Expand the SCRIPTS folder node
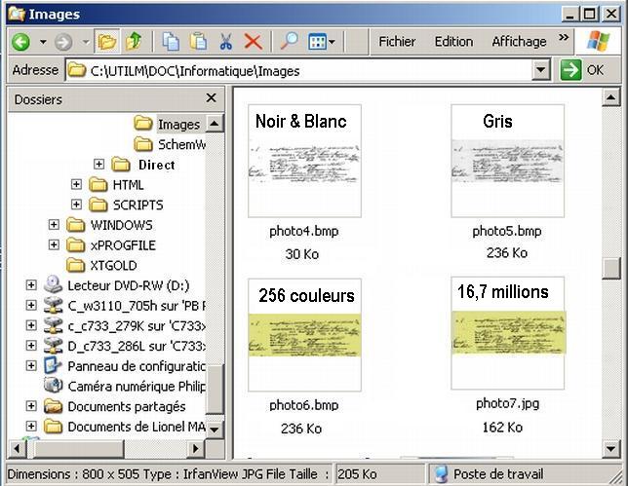This screenshot has height=486, width=628. click(x=76, y=205)
